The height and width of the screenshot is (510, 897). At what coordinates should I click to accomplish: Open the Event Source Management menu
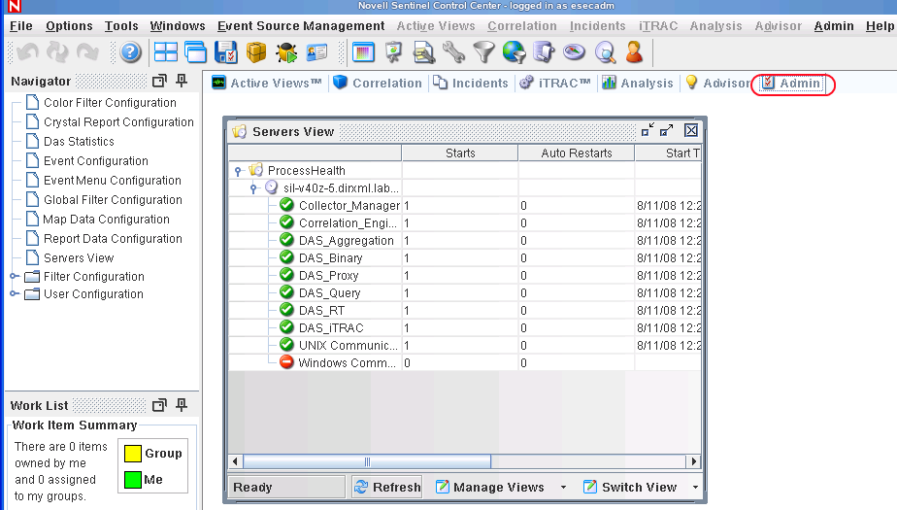pyautogui.click(x=301, y=26)
